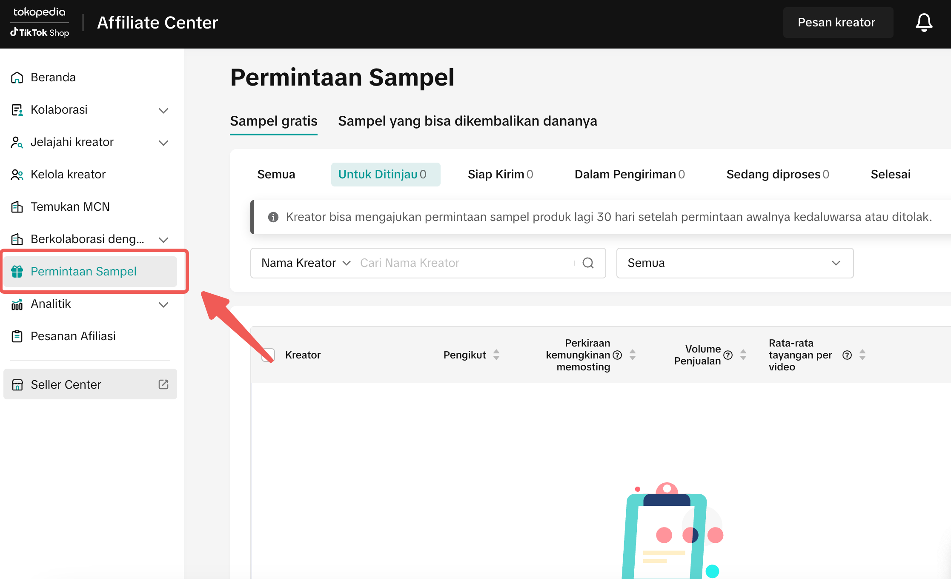
Task: Expand the Kolaborasi sidebar menu
Action: 163,110
